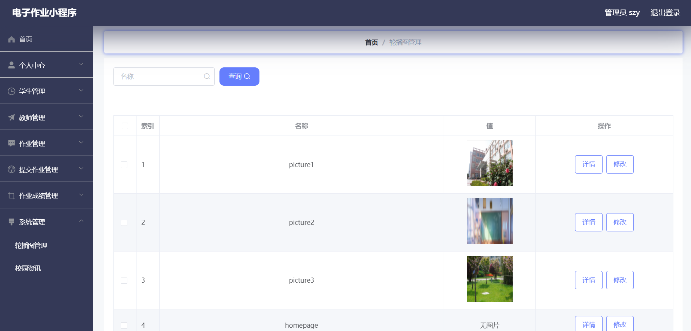Check the checkbox for the picture3 row
This screenshot has width=691, height=331.
point(124,280)
